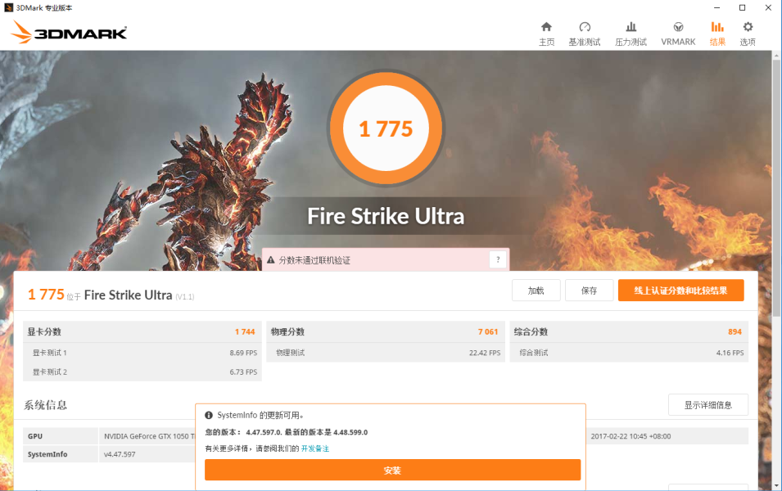
Task: Click the orange online validate and compare button
Action: point(680,291)
